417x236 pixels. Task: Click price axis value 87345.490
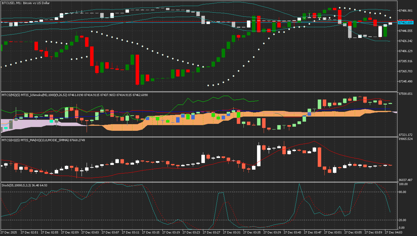point(406,82)
